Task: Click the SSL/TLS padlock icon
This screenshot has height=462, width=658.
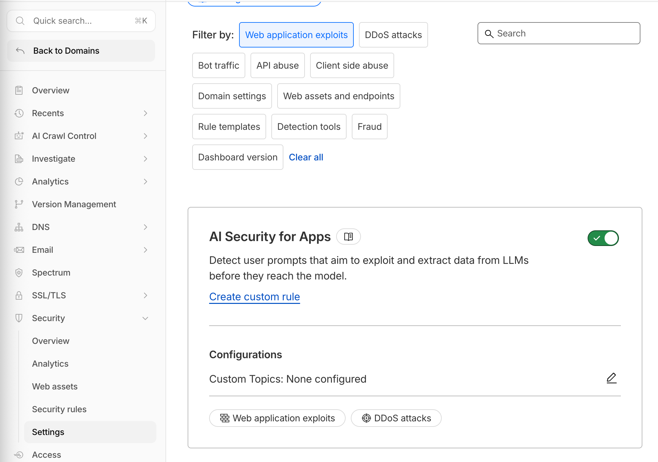Action: tap(19, 295)
